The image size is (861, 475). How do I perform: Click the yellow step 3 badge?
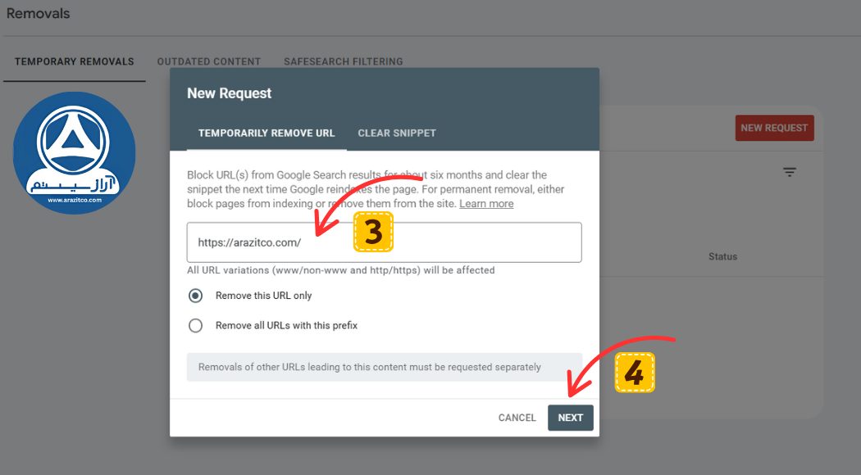[x=373, y=232]
